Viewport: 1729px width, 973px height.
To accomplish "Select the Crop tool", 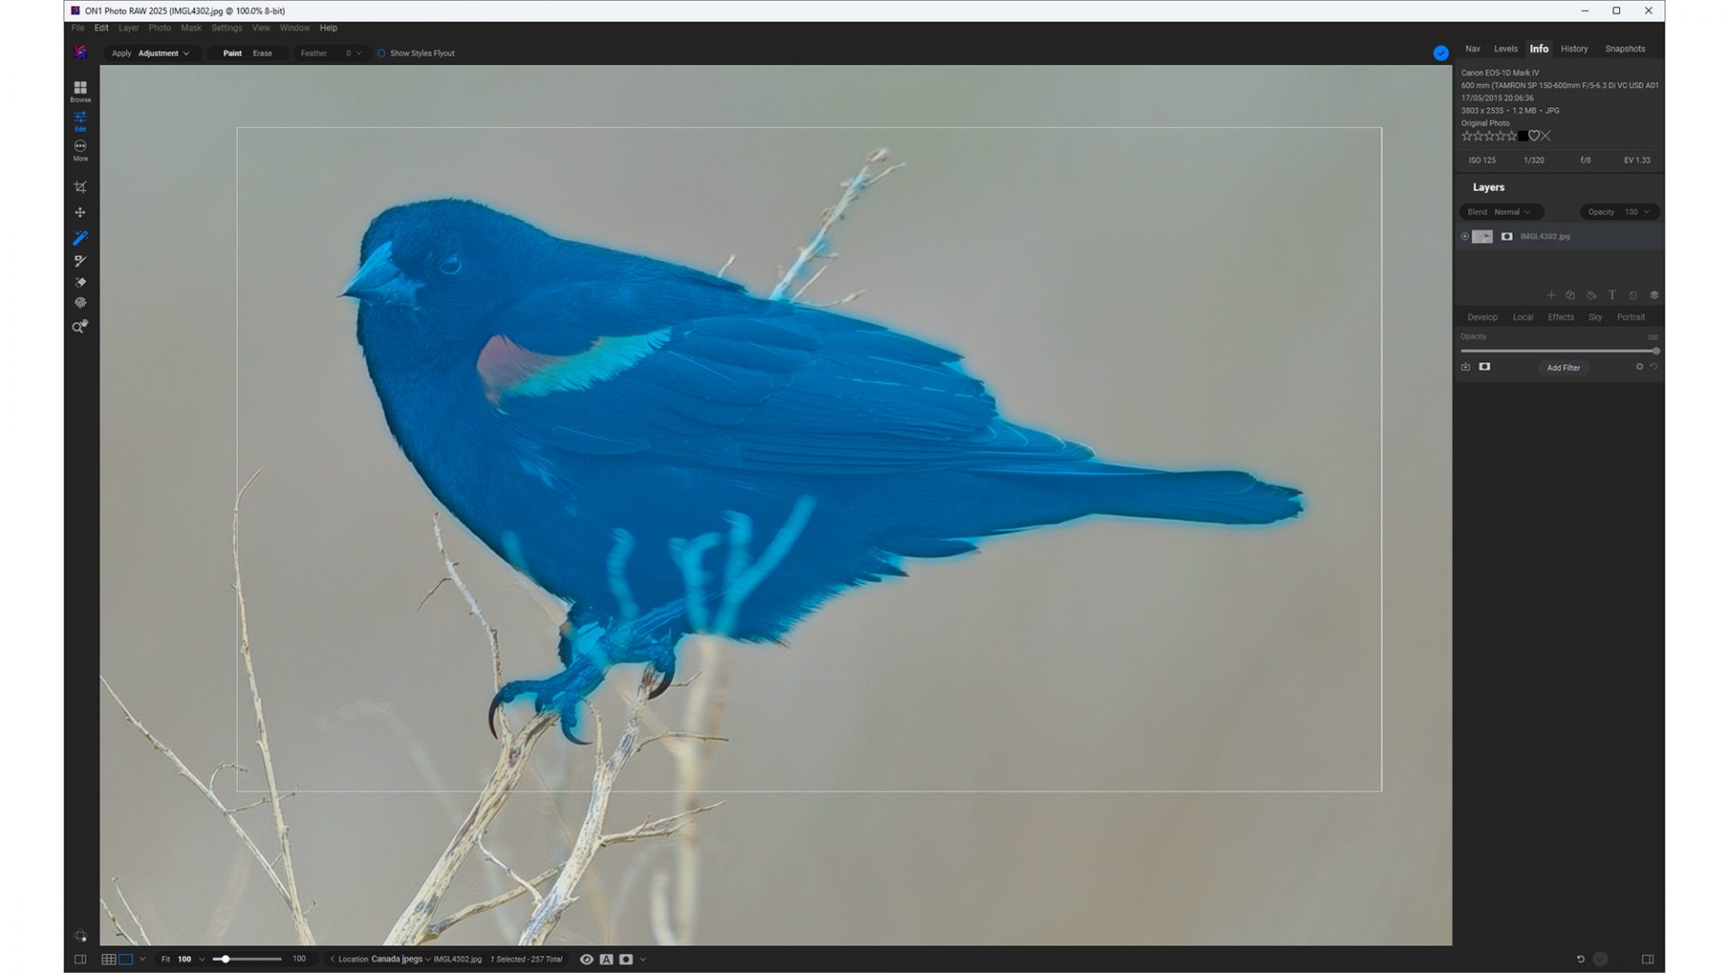I will (x=81, y=186).
